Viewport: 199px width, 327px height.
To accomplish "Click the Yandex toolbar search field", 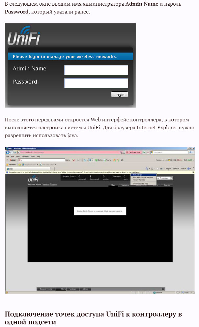I will click(42, 160).
